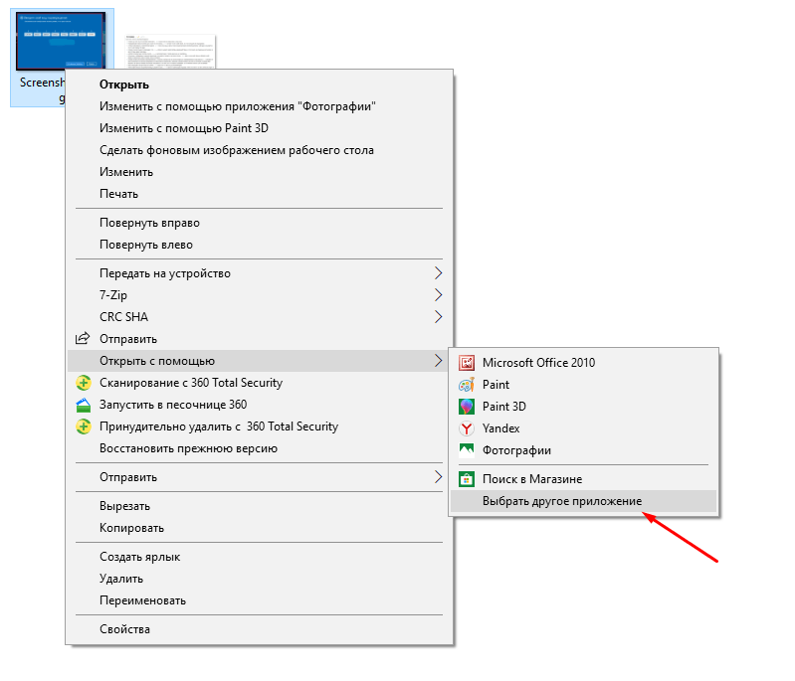Click the plain Изменить entry
The width and height of the screenshot is (795, 681).
point(259,172)
